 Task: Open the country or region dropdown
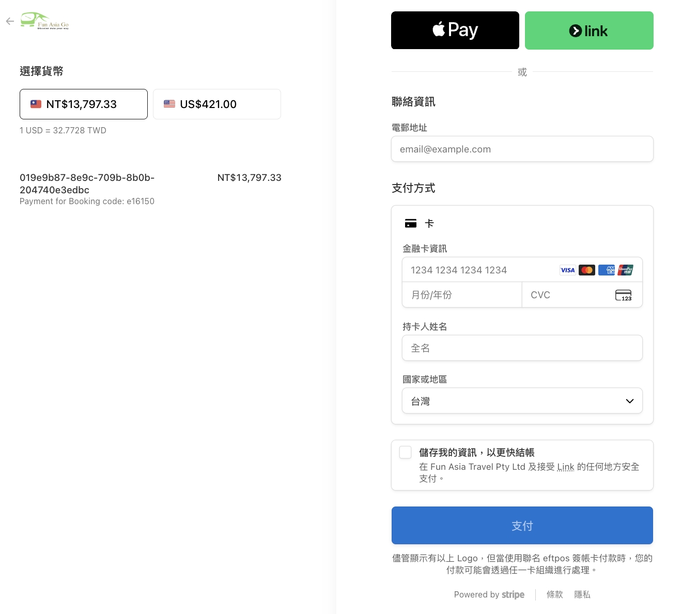pos(522,401)
